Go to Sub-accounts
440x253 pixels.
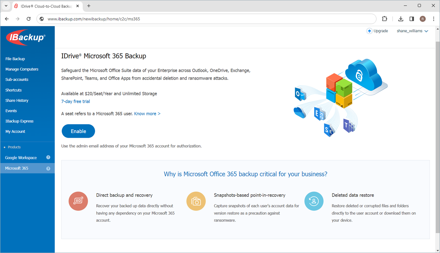[x=17, y=80]
